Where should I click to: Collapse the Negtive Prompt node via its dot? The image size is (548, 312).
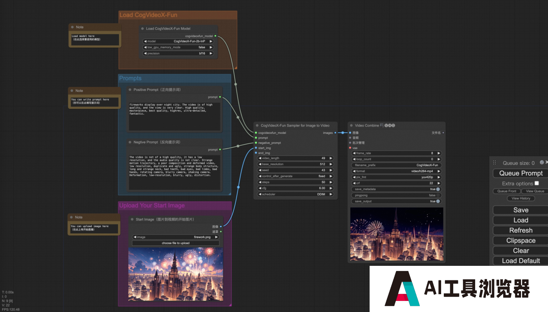tap(130, 142)
